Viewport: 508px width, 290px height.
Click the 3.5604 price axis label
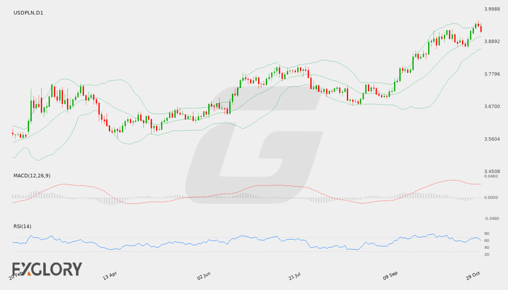(492, 139)
